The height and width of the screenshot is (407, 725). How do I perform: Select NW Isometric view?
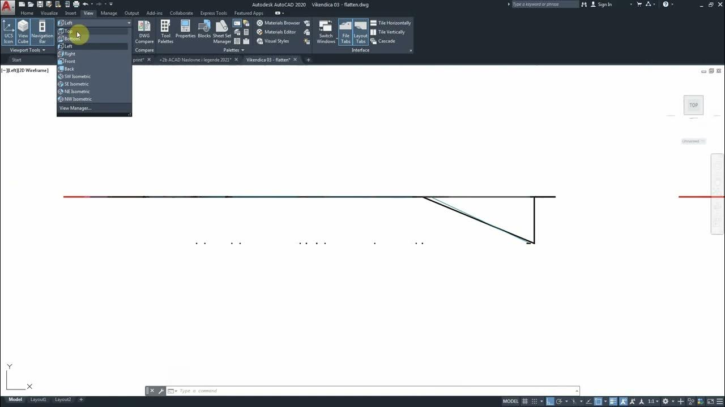[93, 99]
